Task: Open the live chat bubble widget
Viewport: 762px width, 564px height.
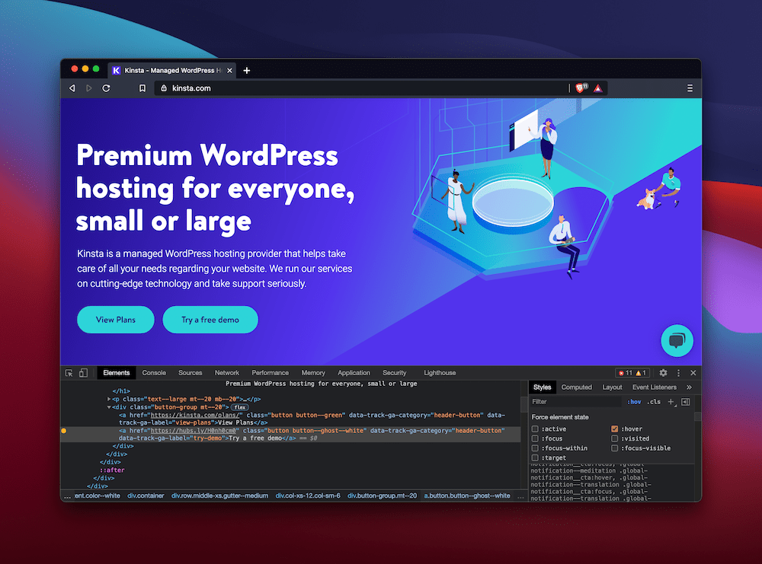Action: (676, 341)
